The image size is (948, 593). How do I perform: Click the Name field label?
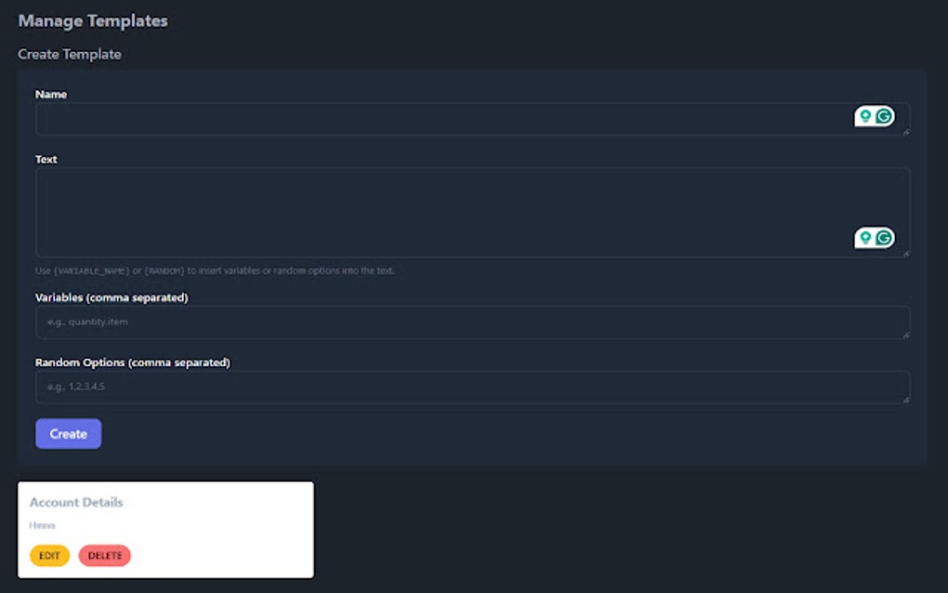coord(51,94)
